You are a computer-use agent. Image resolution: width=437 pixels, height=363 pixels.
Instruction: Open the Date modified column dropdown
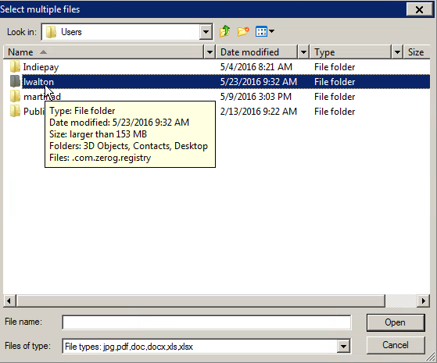point(303,52)
